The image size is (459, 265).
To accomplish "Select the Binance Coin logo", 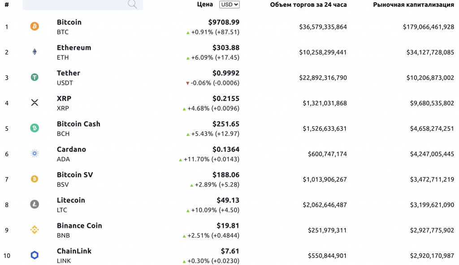I will (34, 230).
